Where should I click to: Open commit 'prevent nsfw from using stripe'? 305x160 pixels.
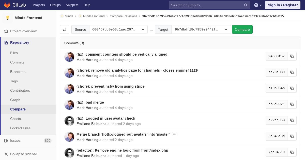(x=110, y=86)
